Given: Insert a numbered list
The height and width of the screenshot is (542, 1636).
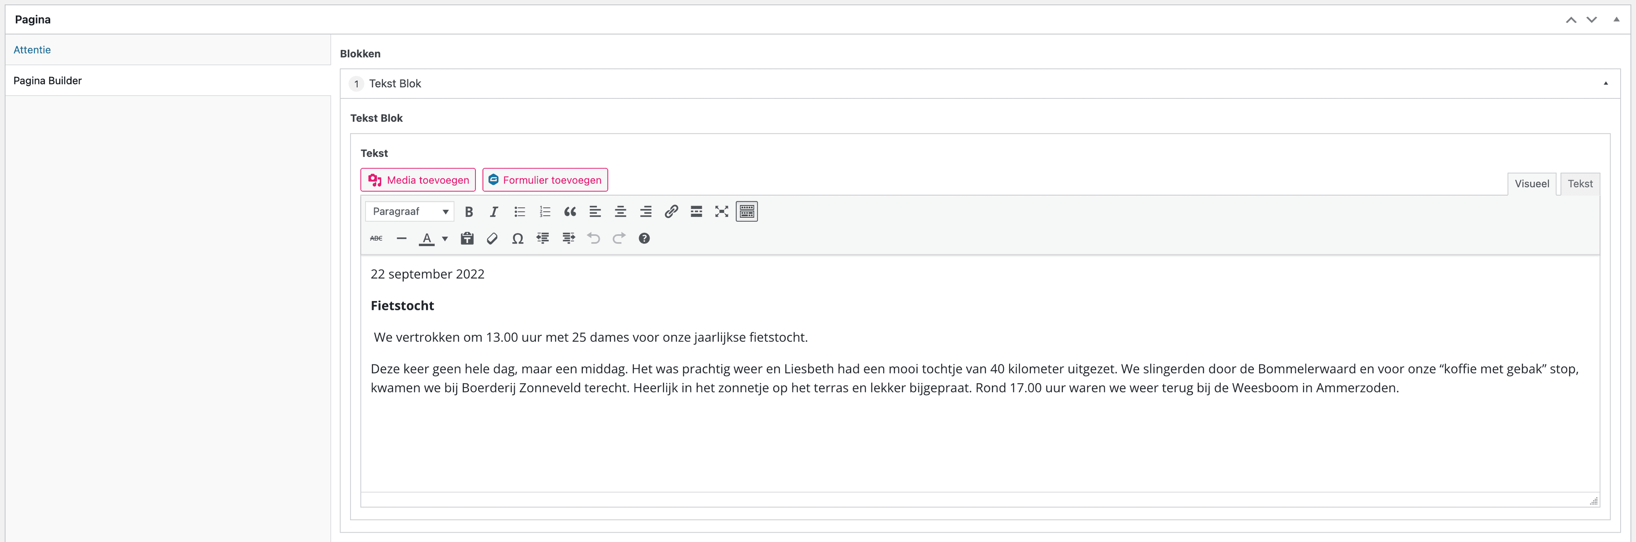Looking at the screenshot, I should [x=545, y=212].
